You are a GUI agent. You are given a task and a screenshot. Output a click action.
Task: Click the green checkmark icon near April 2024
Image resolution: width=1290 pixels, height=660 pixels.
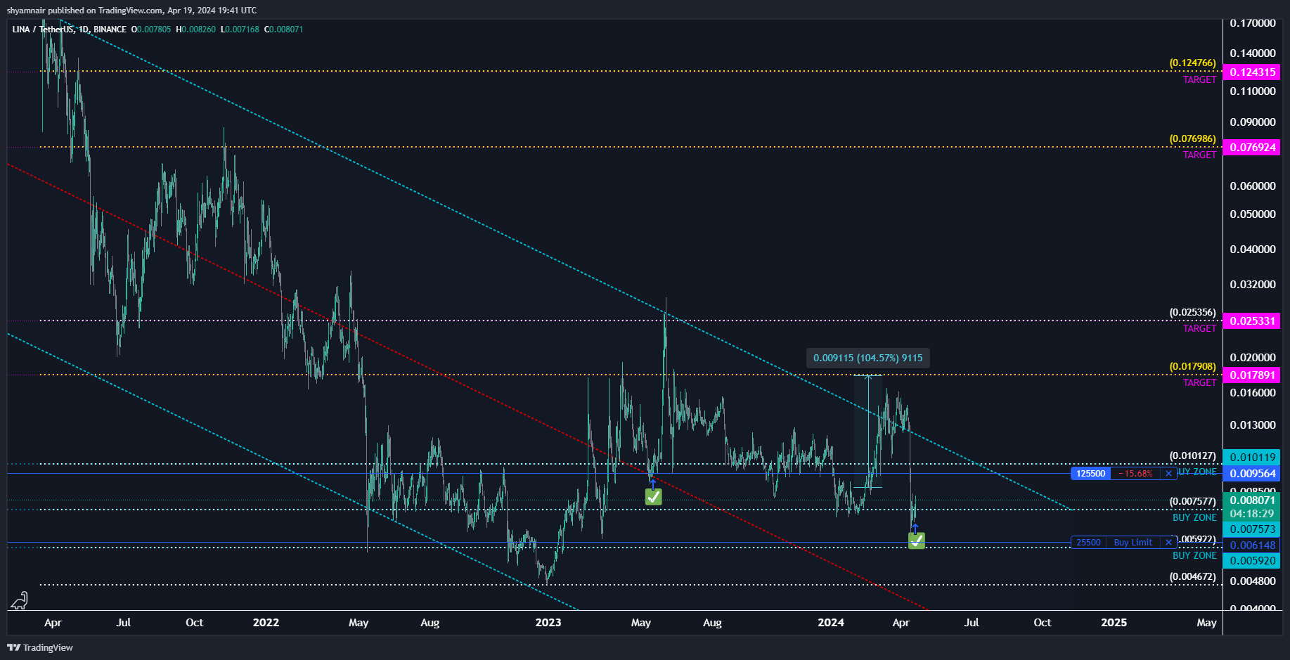coord(916,541)
